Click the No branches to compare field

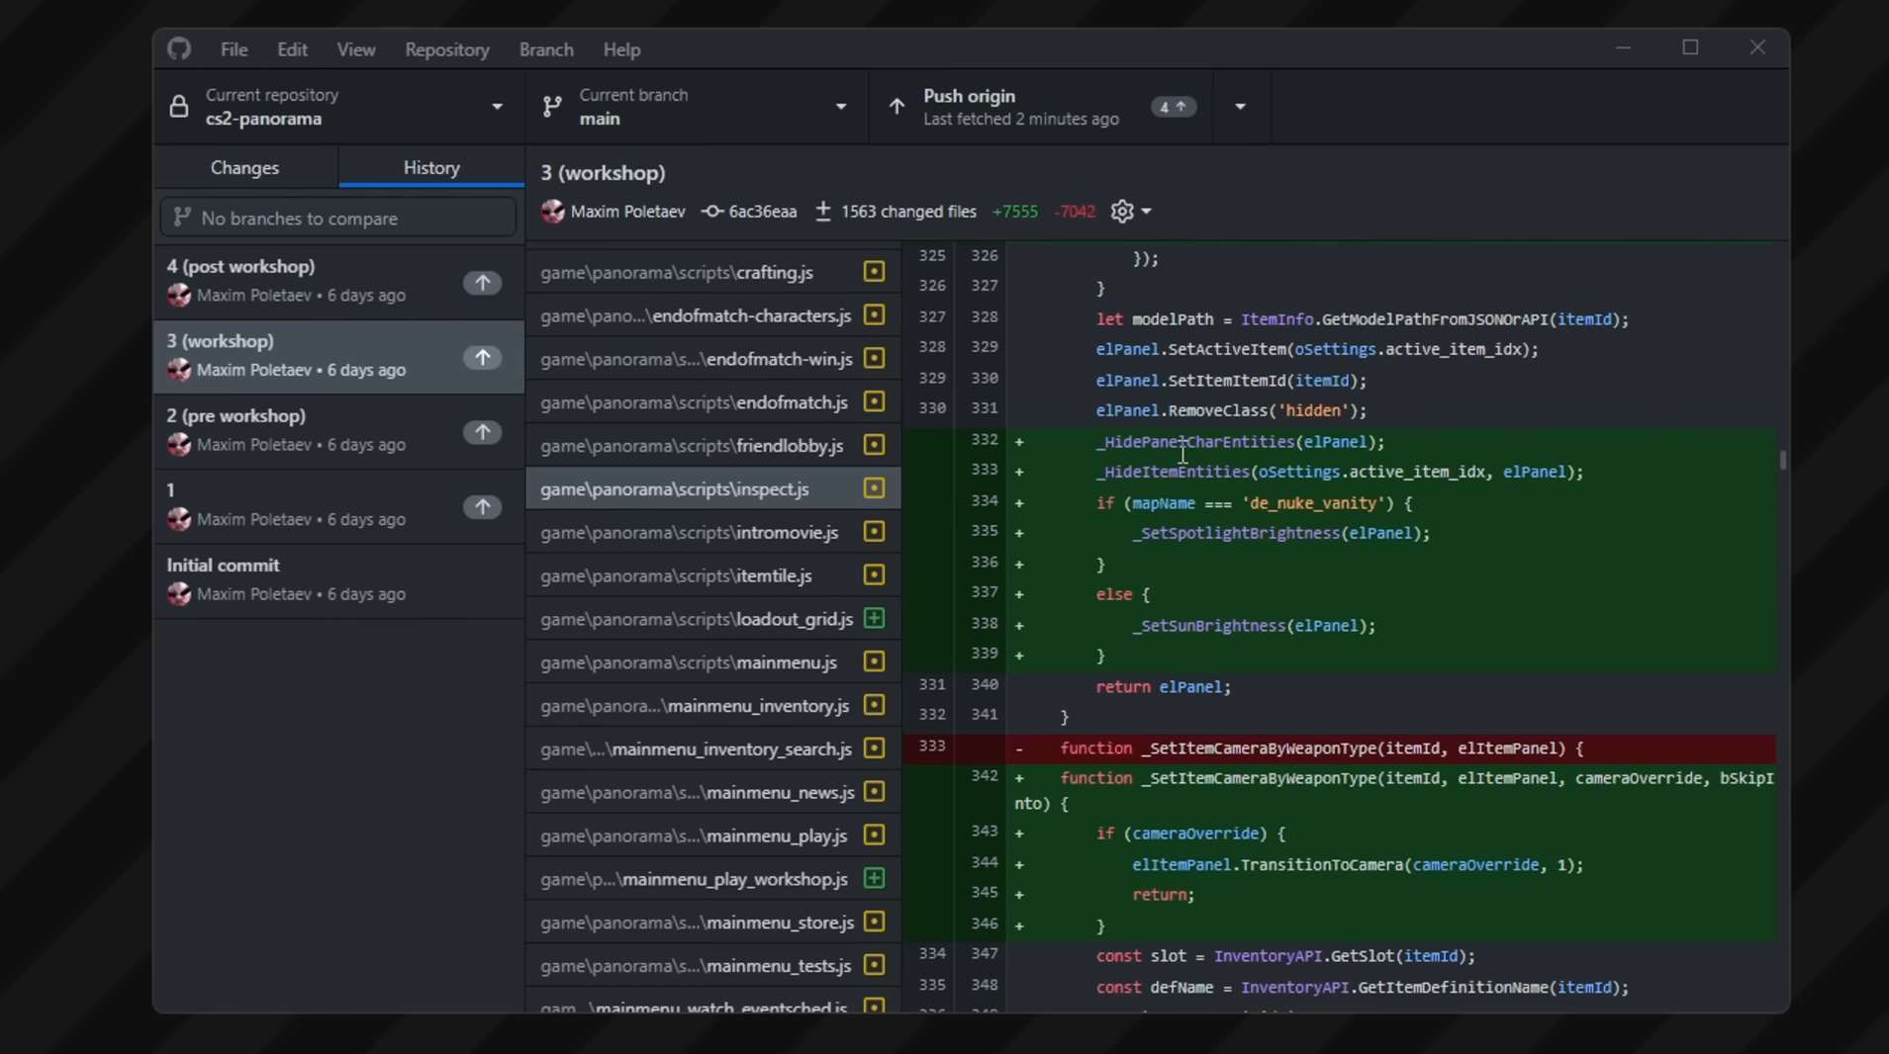pyautogui.click(x=338, y=218)
